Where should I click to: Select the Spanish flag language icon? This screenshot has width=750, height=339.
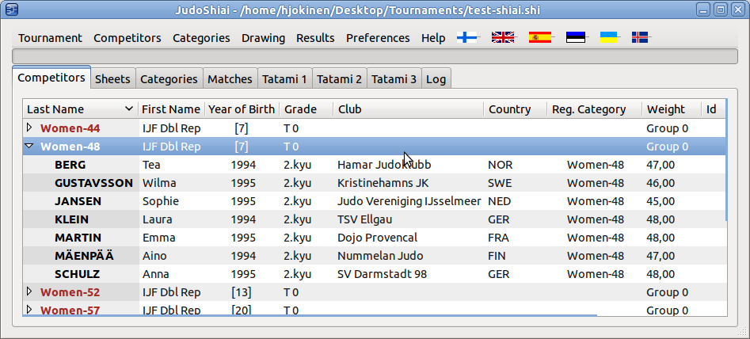tap(539, 37)
